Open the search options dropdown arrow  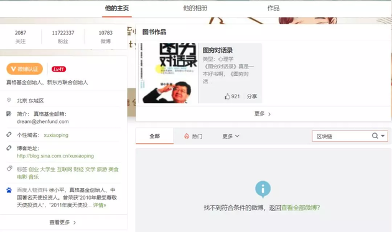(x=383, y=136)
